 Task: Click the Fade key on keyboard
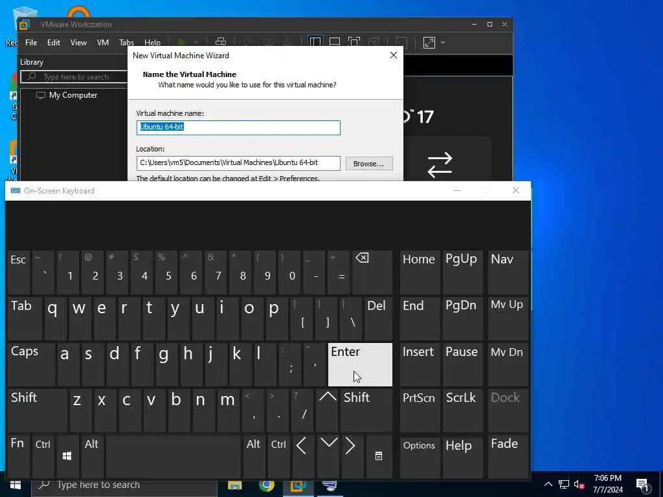(x=508, y=456)
